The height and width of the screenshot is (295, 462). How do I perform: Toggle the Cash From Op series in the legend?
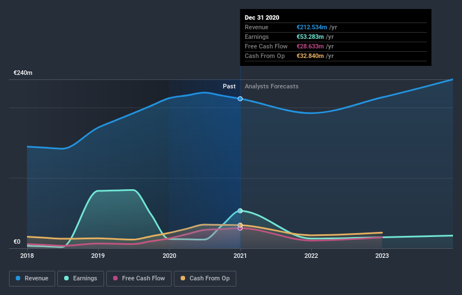click(x=205, y=279)
